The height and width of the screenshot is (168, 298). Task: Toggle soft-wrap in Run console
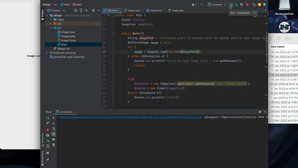[54, 129]
